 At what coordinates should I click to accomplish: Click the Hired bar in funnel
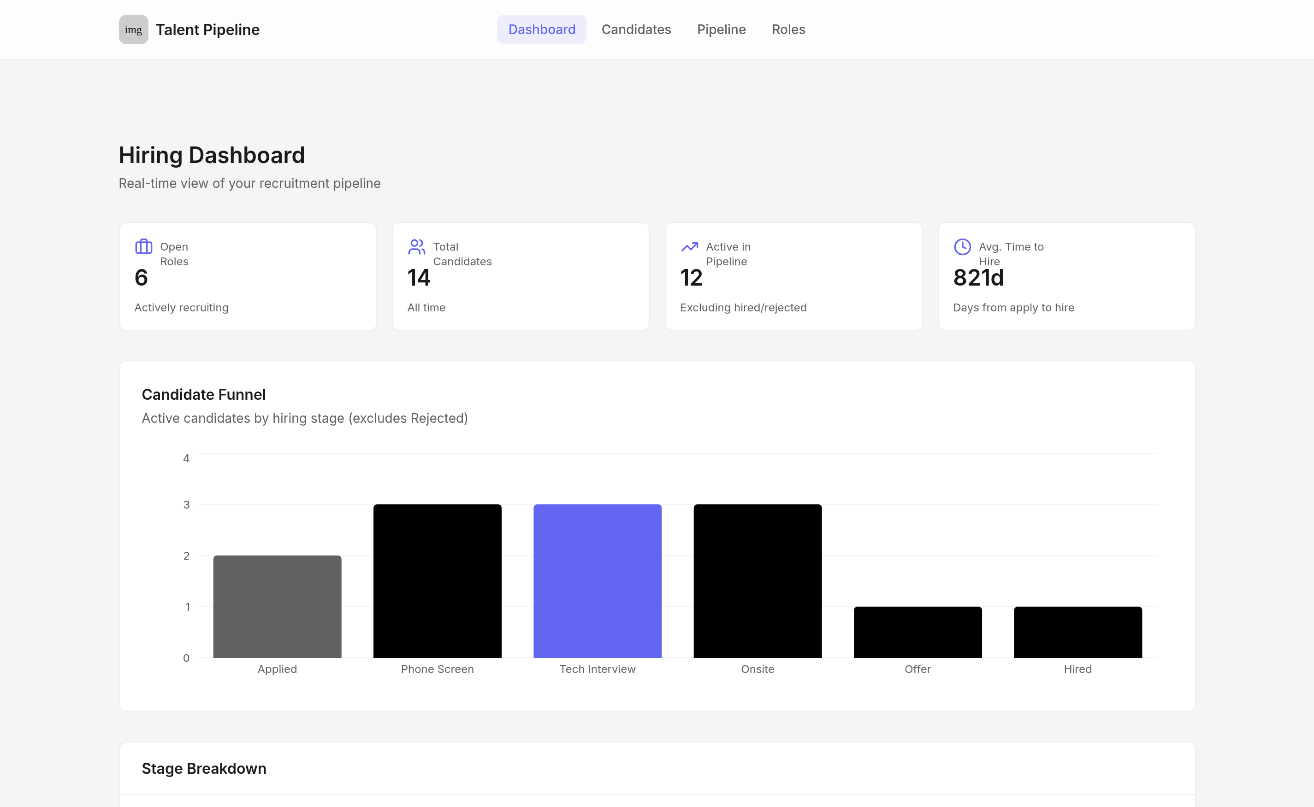click(x=1078, y=632)
